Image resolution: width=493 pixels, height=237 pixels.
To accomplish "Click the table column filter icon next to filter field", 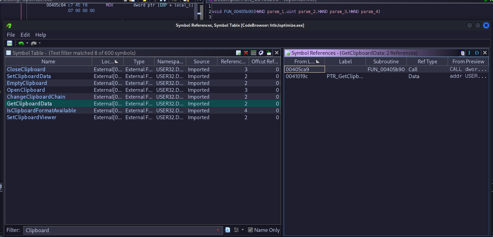I will click(x=227, y=230).
